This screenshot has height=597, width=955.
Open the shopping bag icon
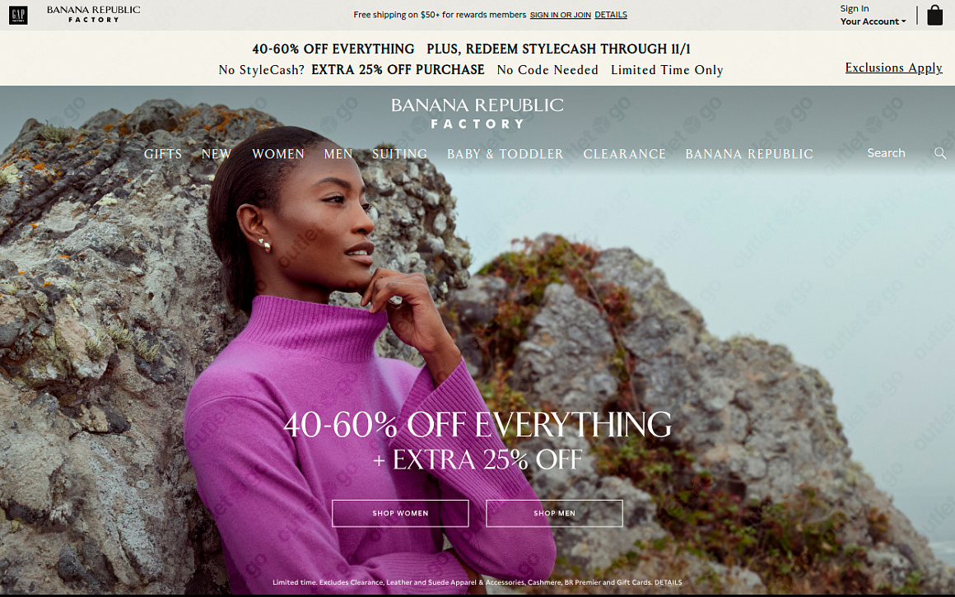934,15
